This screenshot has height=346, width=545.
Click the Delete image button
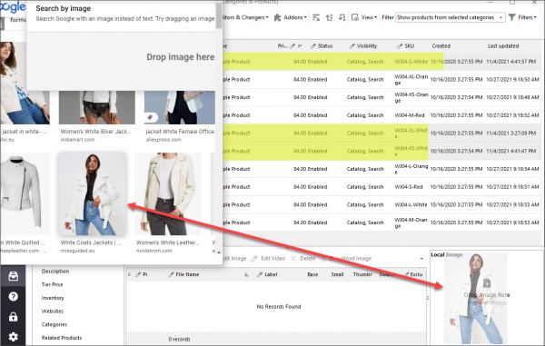(303, 259)
